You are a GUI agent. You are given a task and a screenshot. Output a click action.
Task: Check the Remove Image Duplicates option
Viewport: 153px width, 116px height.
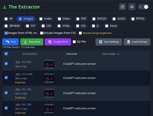click(x=80, y=33)
